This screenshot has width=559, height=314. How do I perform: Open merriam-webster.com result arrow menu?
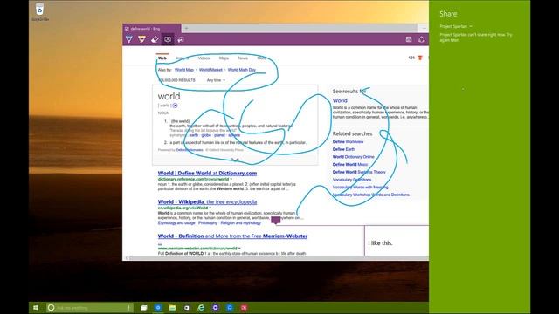[x=239, y=248]
